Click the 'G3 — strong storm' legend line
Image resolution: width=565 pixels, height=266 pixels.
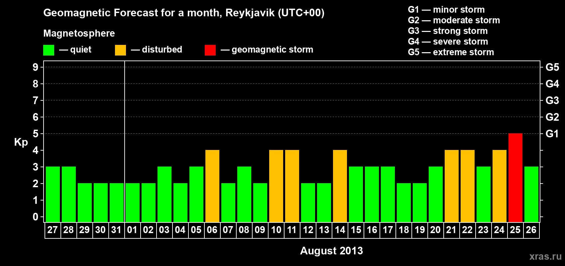pyautogui.click(x=448, y=31)
